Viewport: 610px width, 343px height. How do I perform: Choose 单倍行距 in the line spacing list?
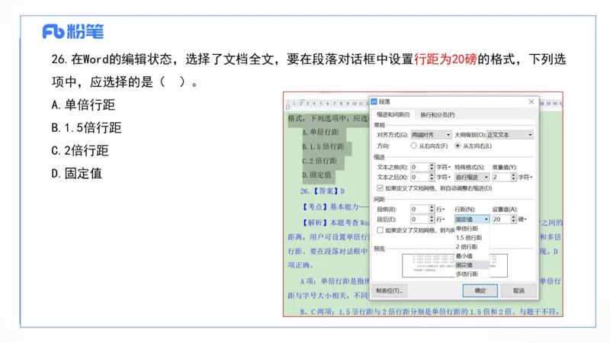tap(472, 229)
